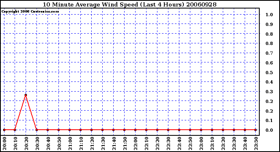Select the data point marker at 23:00
The width and height of the screenshot is (280, 152).
click(x=201, y=130)
